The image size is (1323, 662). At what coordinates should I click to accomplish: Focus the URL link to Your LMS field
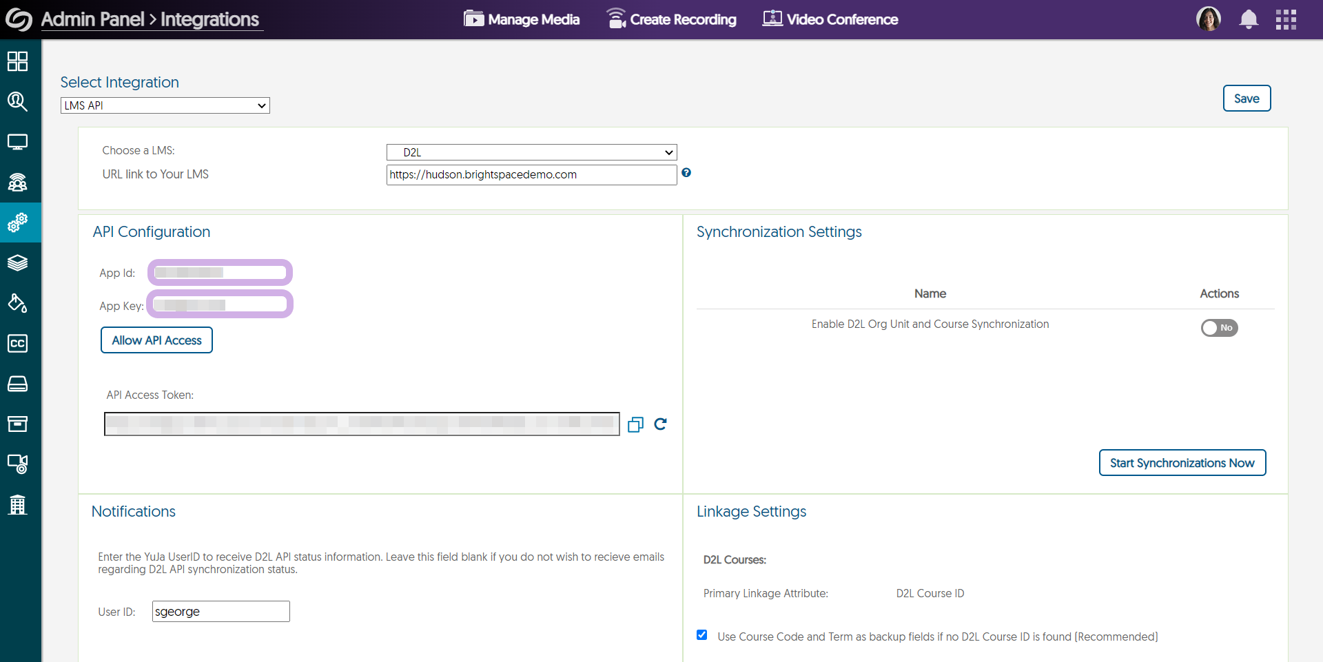[532, 175]
